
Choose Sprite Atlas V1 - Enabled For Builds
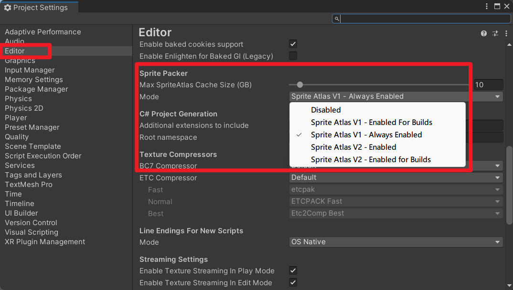tap(377, 122)
